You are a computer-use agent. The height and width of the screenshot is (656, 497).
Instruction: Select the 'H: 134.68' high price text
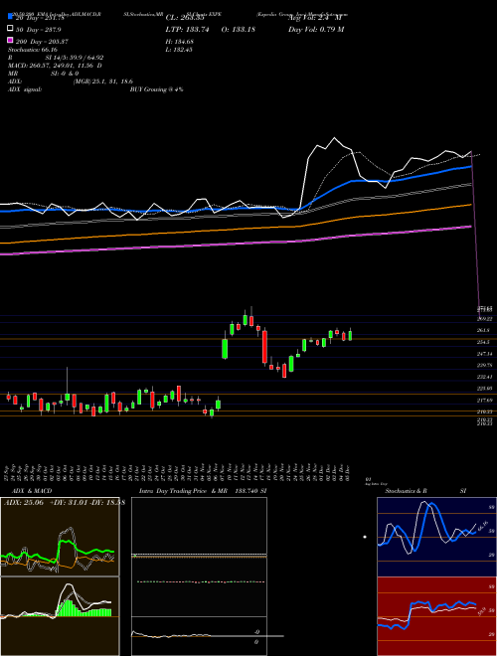180,42
